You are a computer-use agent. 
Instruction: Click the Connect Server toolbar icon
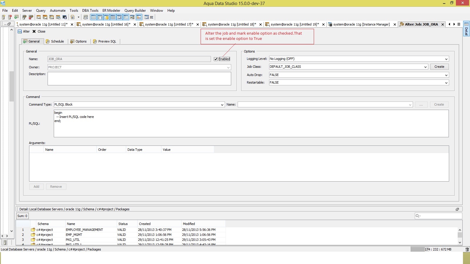(x=24, y=17)
